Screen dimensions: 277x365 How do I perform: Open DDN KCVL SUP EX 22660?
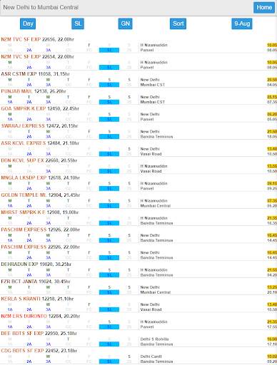click(x=39, y=160)
